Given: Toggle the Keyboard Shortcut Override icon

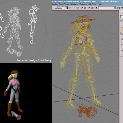Looking at the screenshot, I should point(77,8).
